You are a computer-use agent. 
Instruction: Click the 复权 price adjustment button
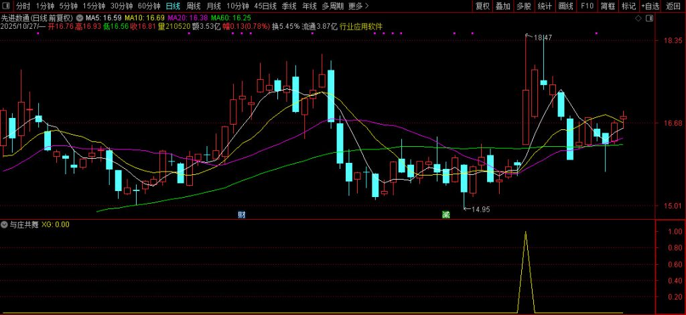(482, 6)
